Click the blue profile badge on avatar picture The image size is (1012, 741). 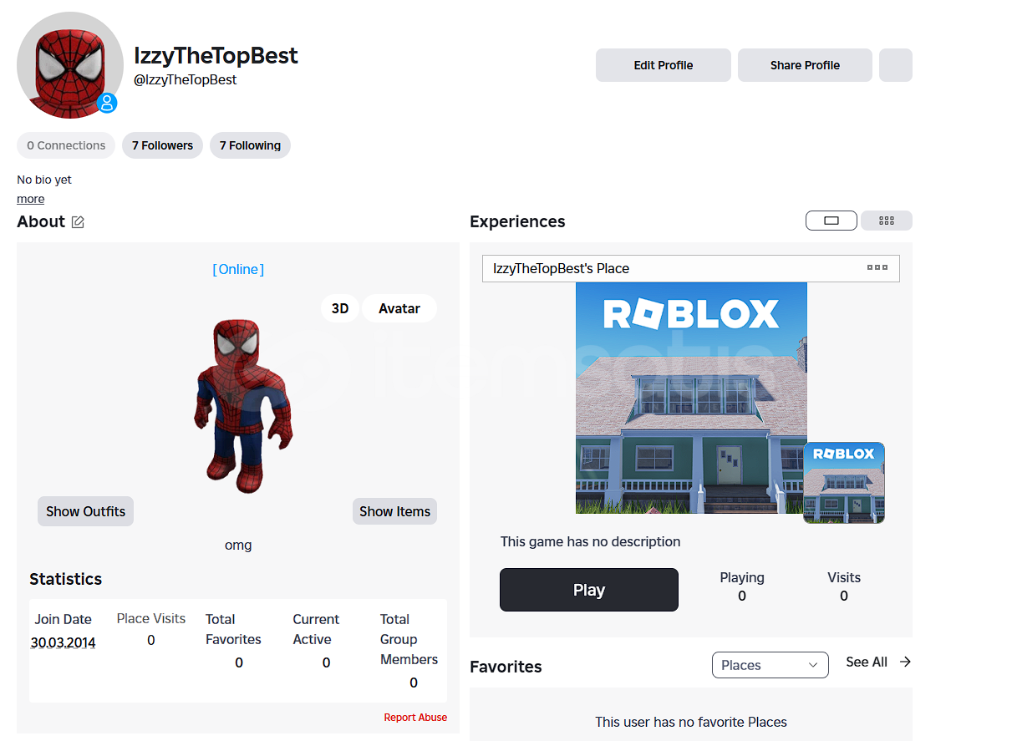107,104
